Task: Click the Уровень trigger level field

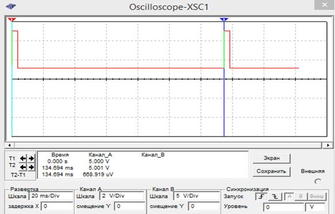Action: click(283, 207)
